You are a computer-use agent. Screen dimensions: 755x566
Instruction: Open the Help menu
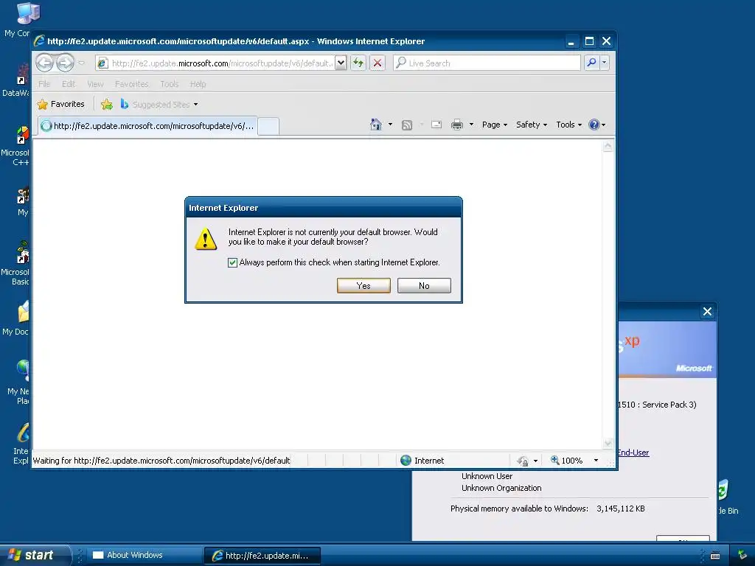pyautogui.click(x=198, y=84)
